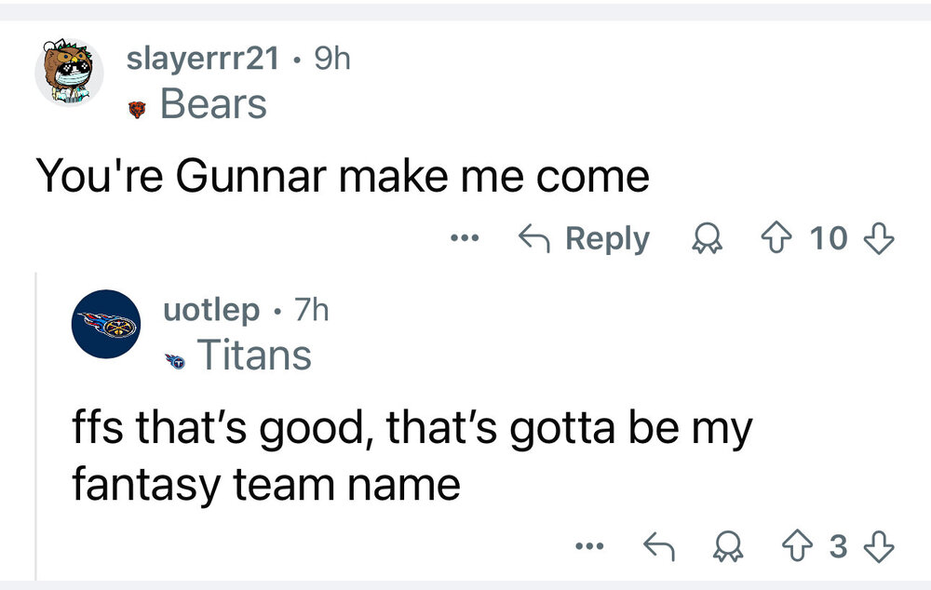
Task: Click the Titans logo flair icon
Action: click(173, 357)
